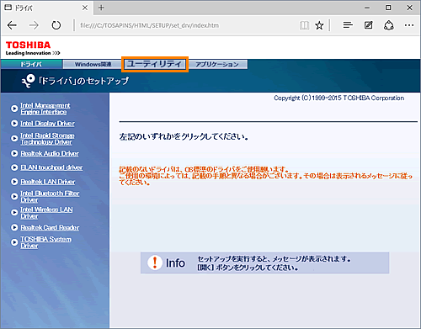Click bullet icon beside Intel Rapid Storage Technology
This screenshot has width=421, height=329.
tap(14, 139)
